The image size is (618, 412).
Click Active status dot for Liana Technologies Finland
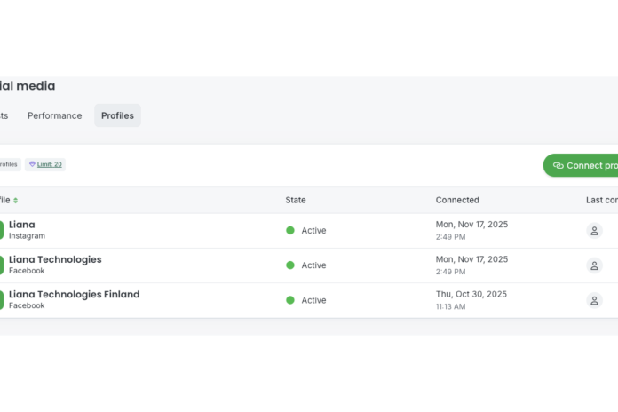tap(289, 300)
